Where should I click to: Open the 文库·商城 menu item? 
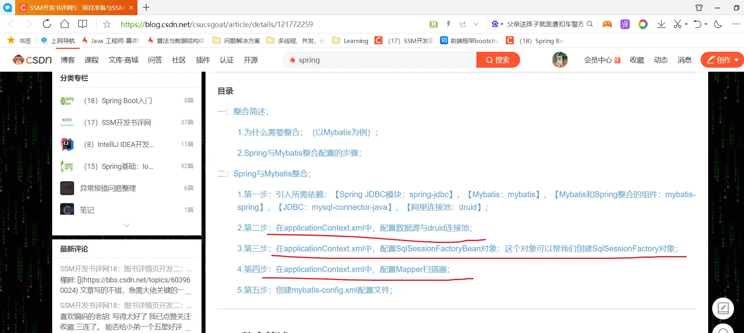tap(123, 60)
